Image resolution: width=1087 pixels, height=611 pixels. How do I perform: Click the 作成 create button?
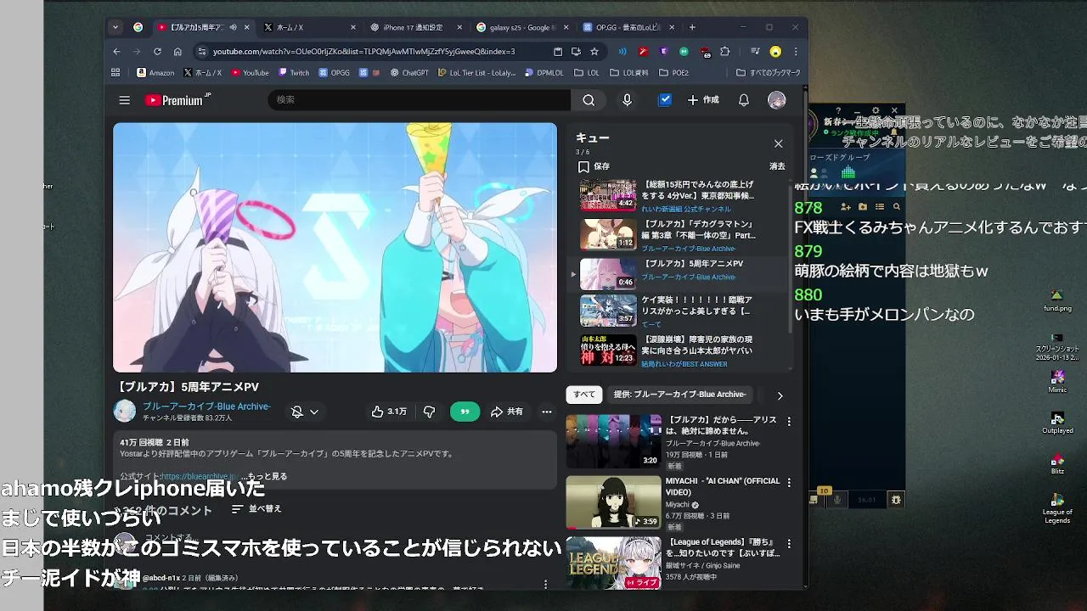click(703, 100)
